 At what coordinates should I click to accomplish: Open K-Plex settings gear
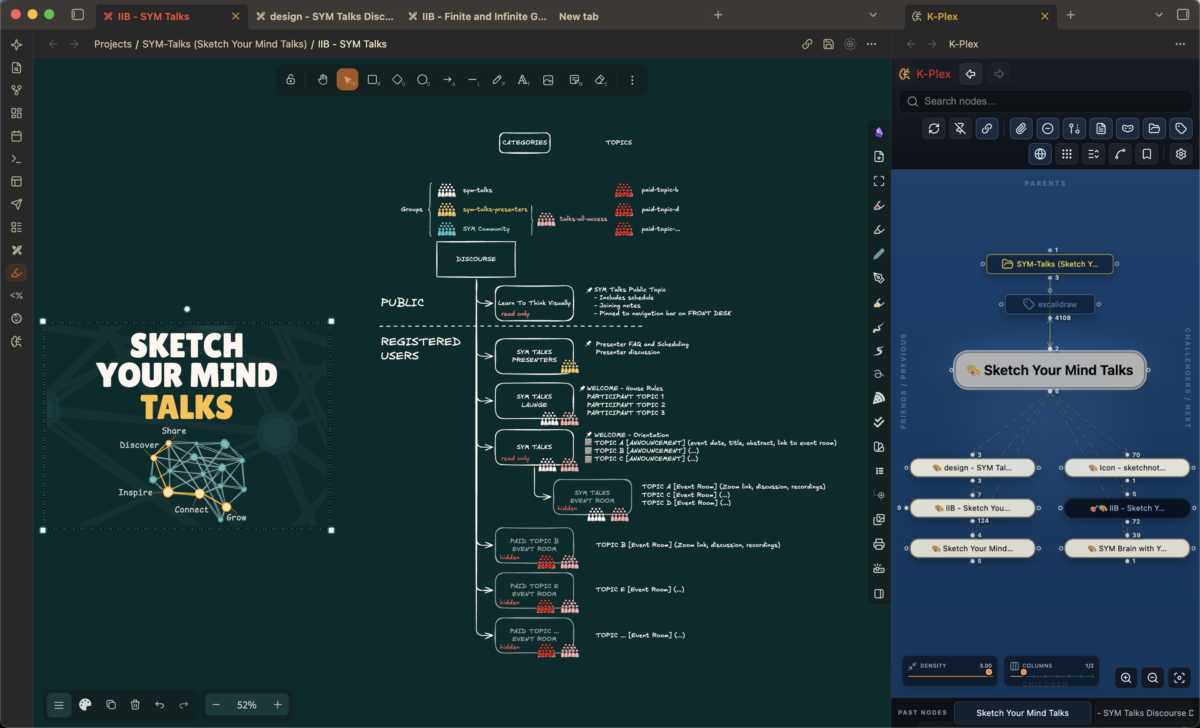pyautogui.click(x=1180, y=154)
